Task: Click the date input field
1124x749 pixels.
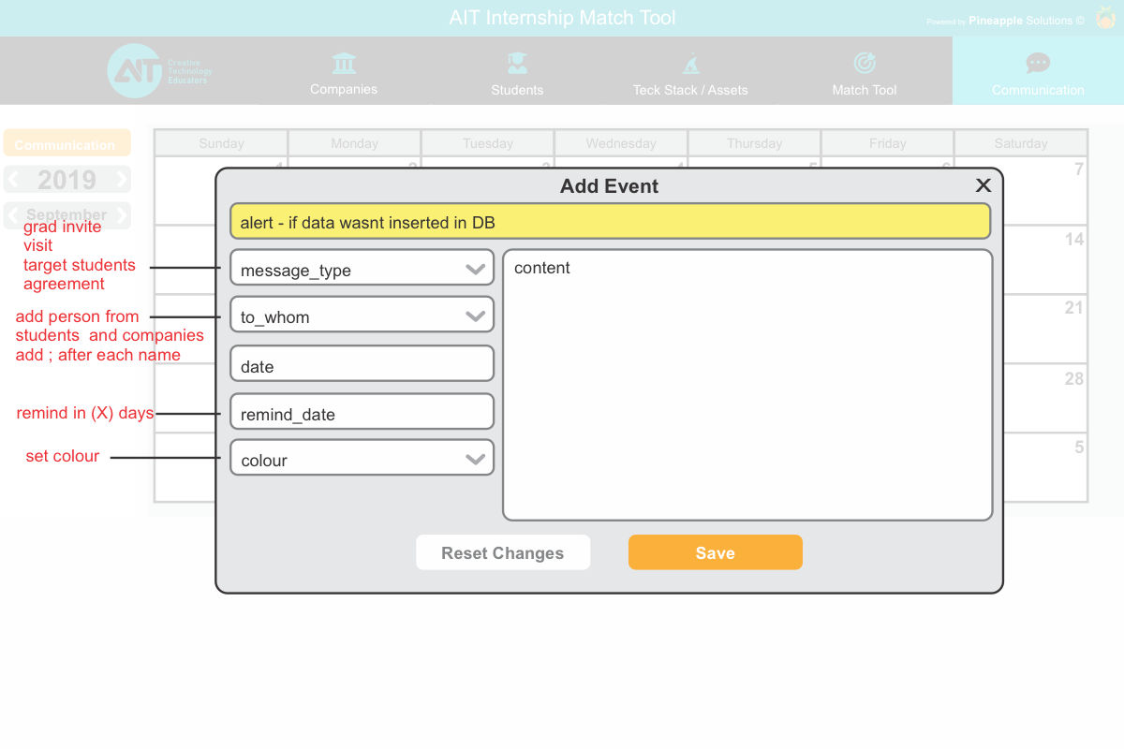Action: (x=362, y=366)
